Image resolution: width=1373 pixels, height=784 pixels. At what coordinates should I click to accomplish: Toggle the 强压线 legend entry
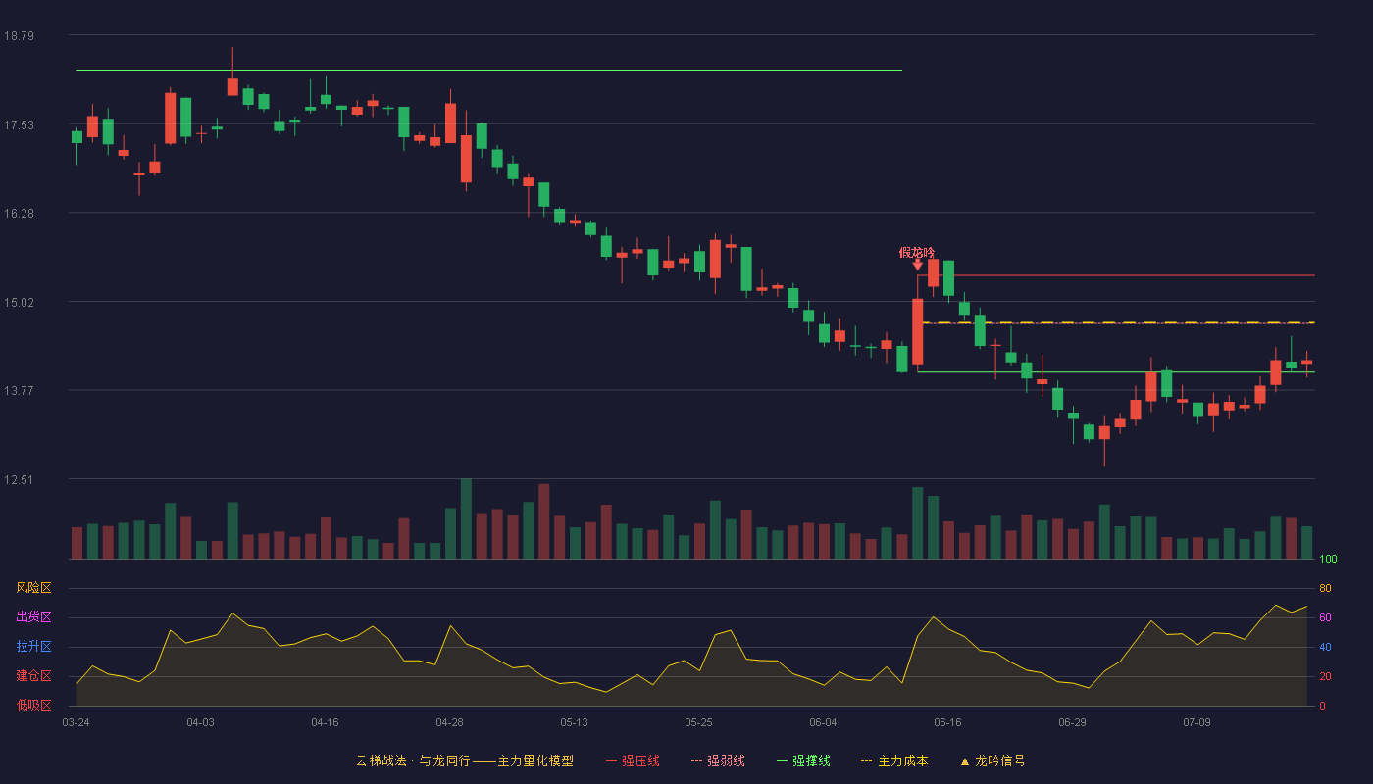[633, 760]
